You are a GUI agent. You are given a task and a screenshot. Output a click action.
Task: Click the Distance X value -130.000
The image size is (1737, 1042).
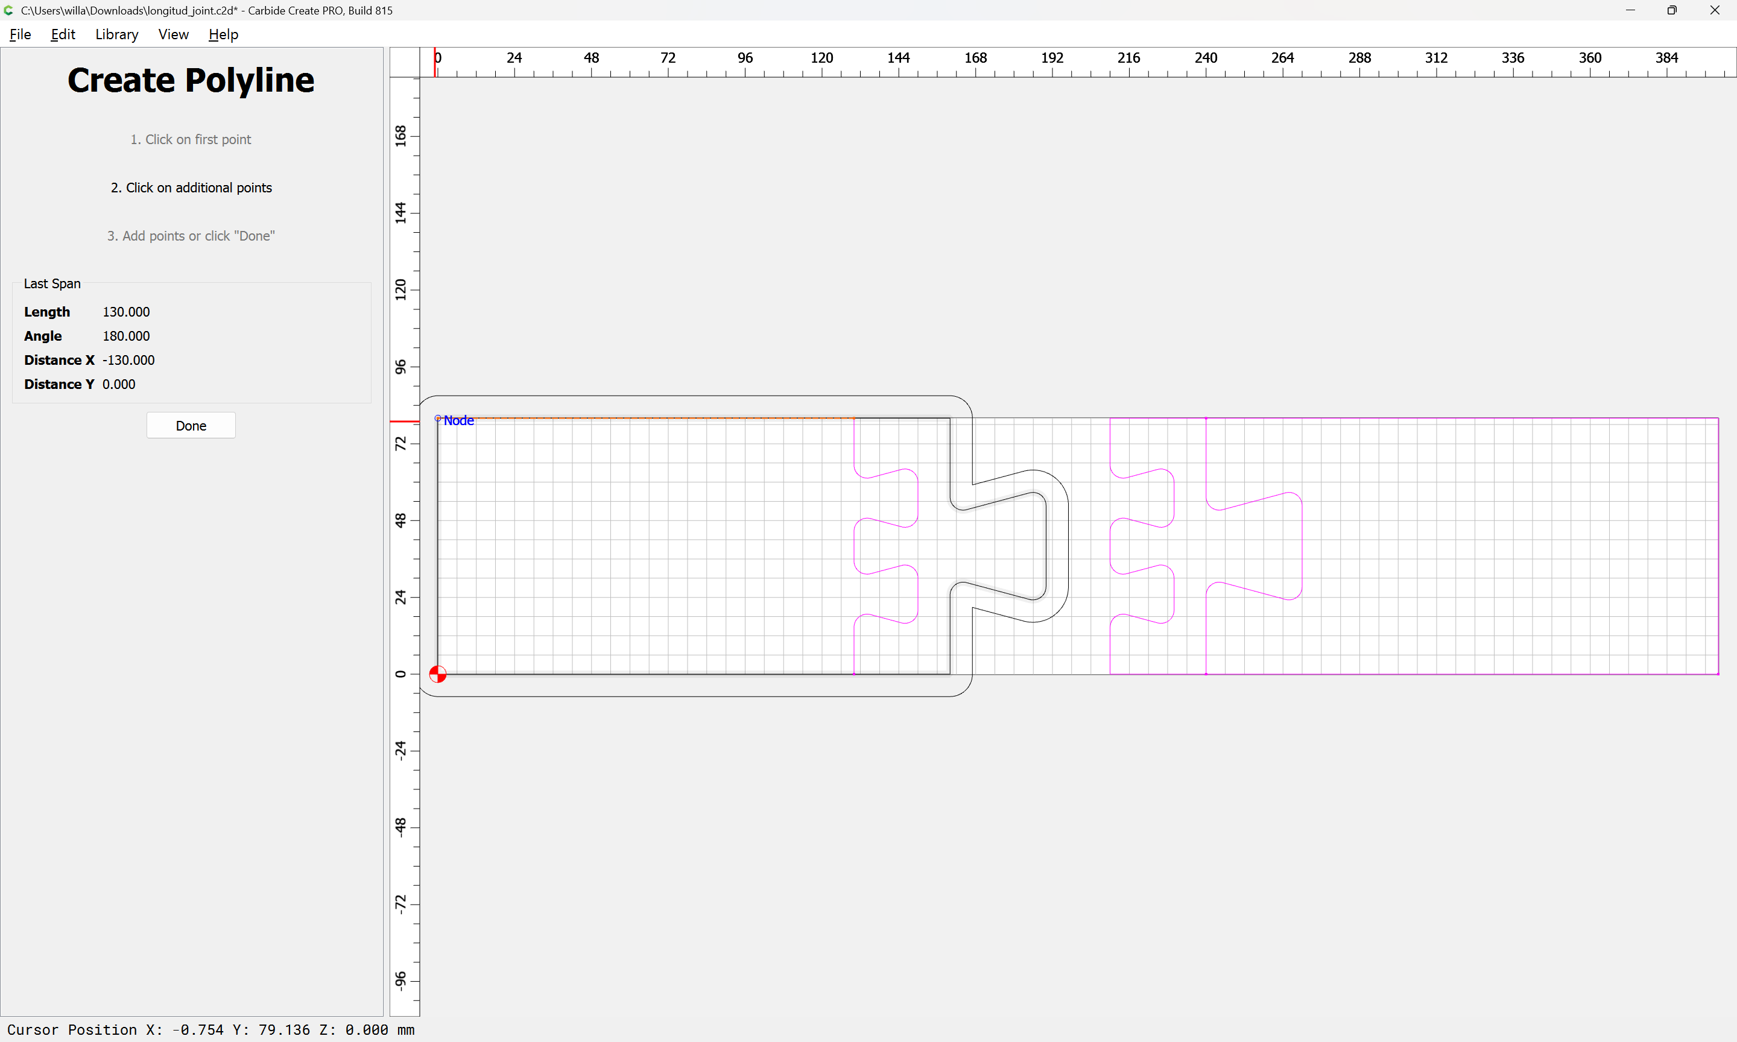pos(128,360)
